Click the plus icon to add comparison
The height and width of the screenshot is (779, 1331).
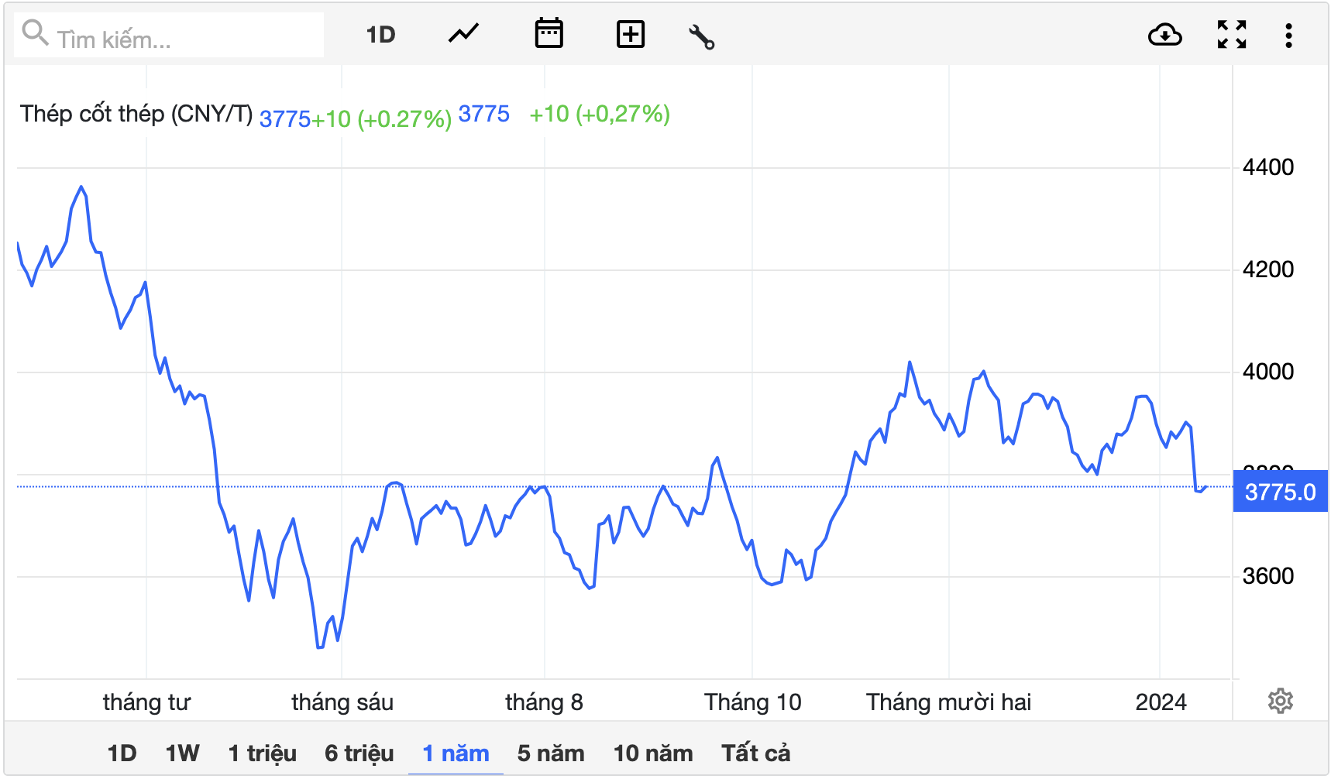coord(630,34)
